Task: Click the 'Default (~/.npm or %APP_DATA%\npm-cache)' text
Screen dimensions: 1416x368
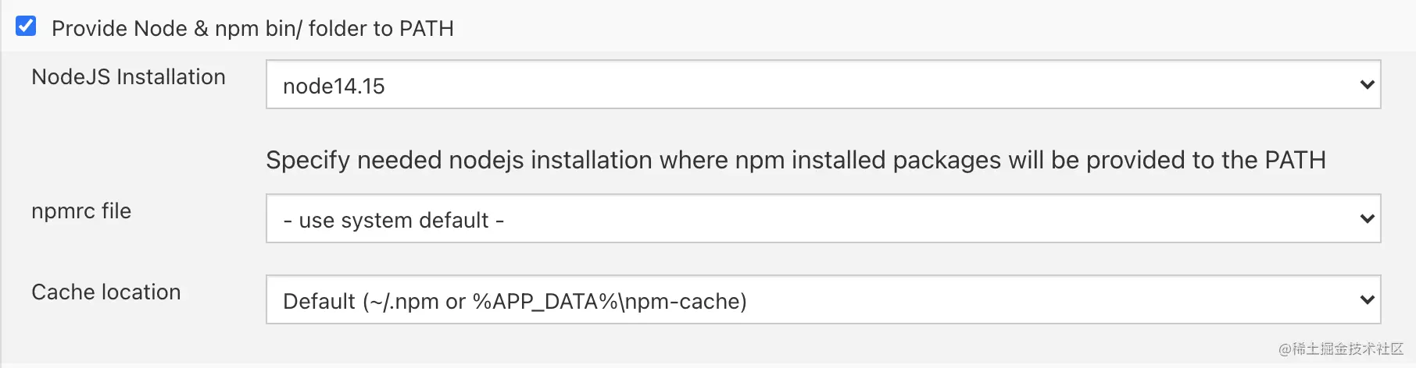Action: (x=514, y=302)
